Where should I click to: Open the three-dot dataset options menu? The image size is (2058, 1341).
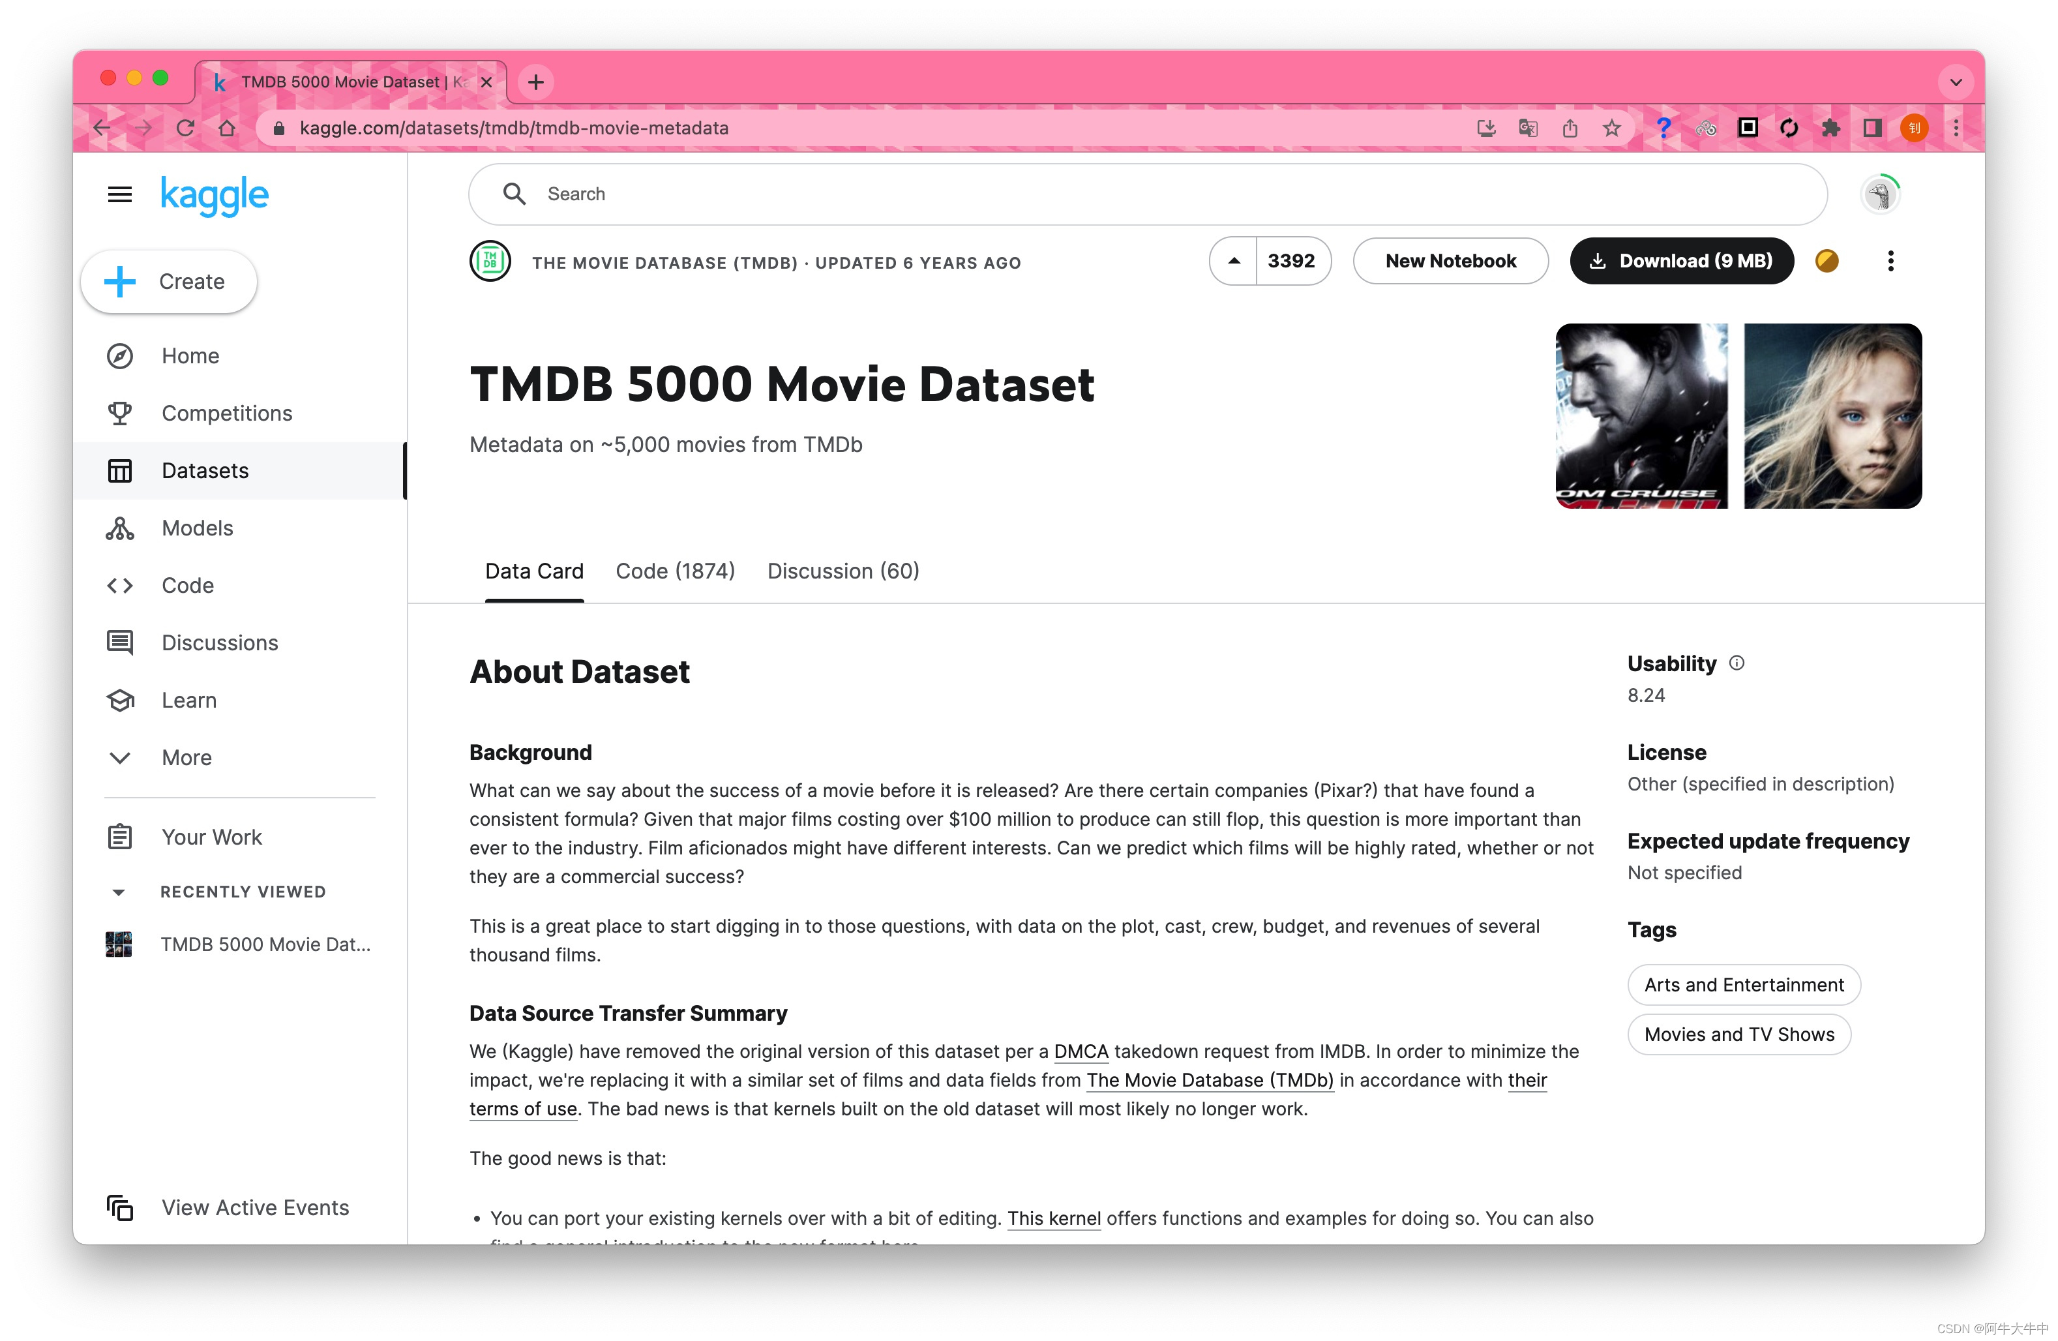tap(1890, 262)
